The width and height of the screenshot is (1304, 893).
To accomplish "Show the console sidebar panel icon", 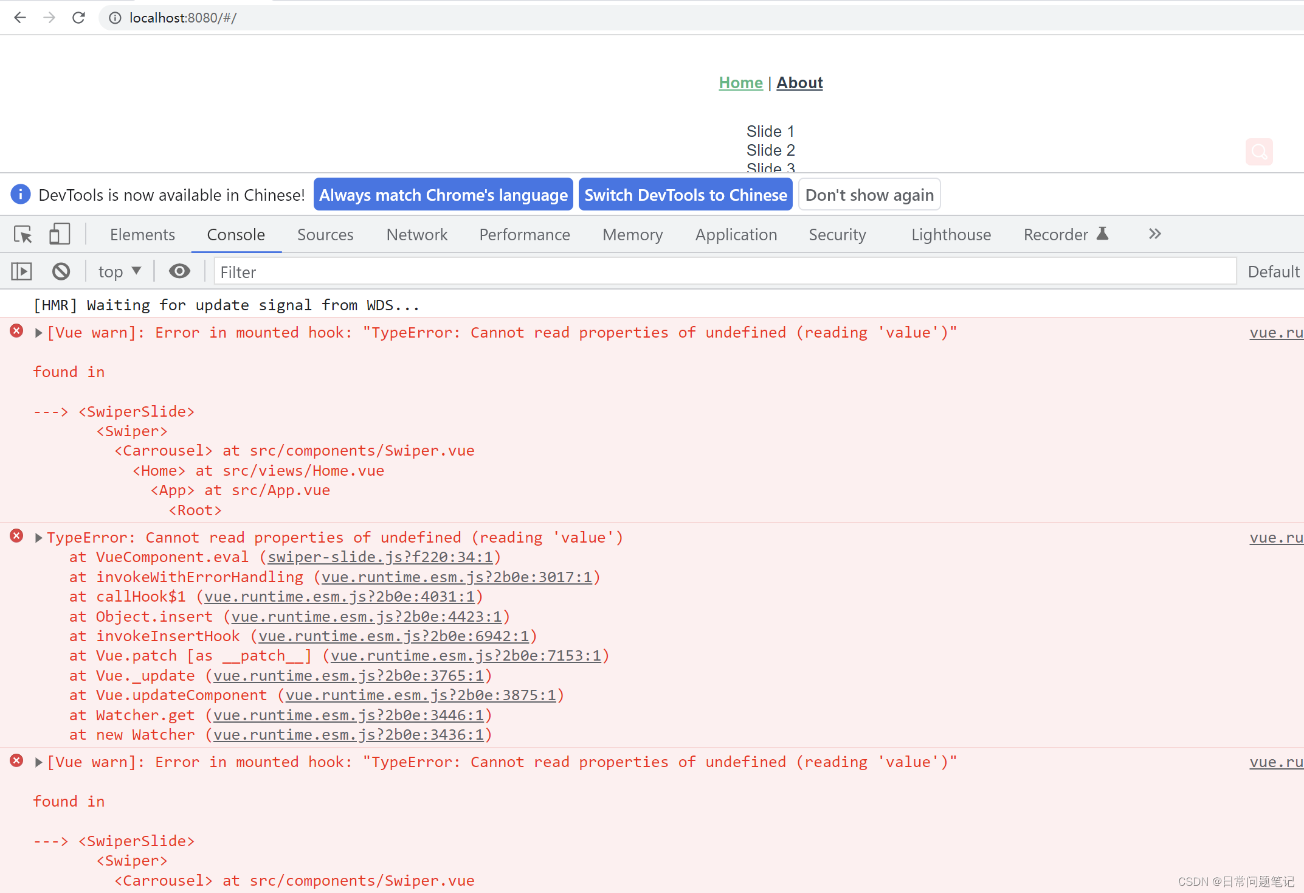I will point(22,271).
